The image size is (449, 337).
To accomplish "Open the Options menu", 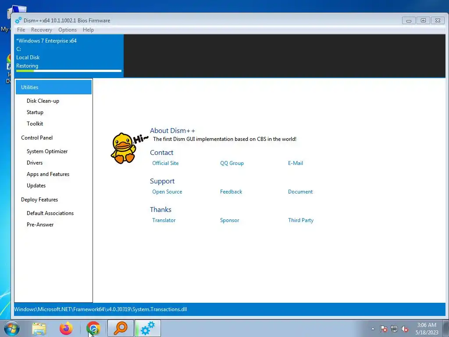I will [x=68, y=30].
